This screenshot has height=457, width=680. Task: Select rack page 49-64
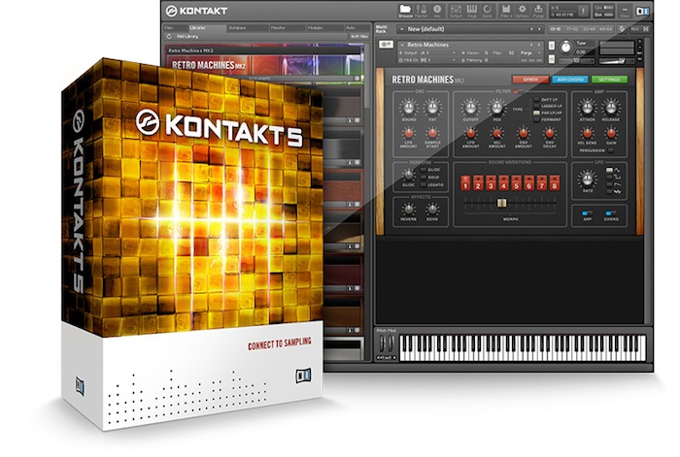pos(606,29)
